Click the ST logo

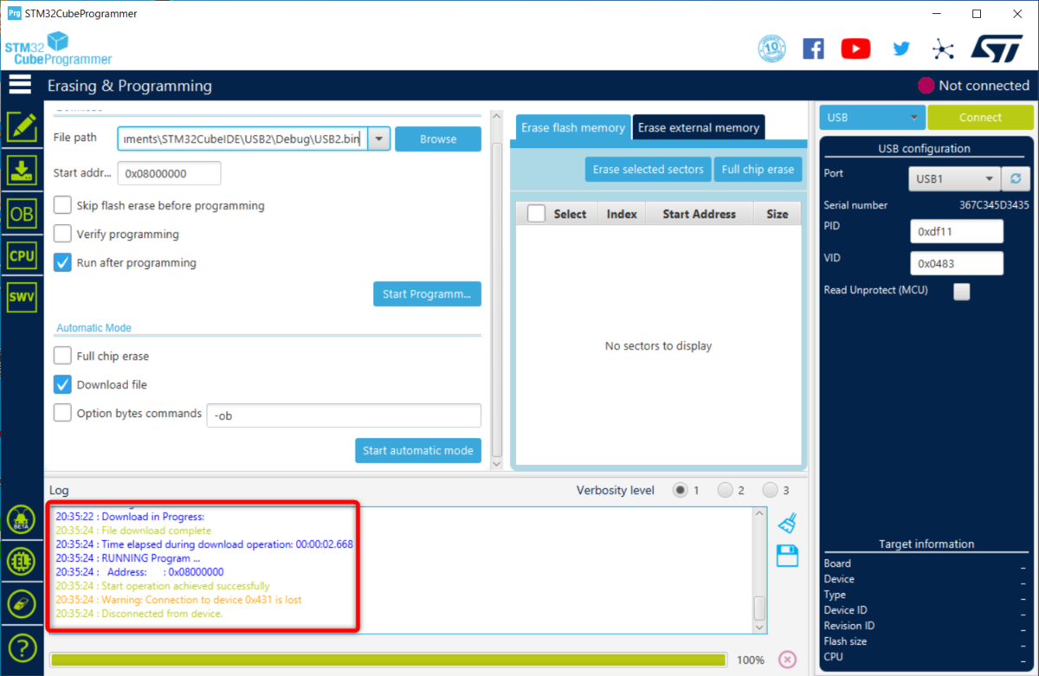997,48
